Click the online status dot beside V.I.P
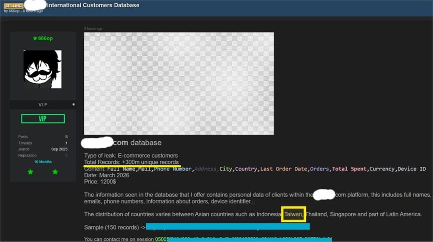 click(74, 104)
